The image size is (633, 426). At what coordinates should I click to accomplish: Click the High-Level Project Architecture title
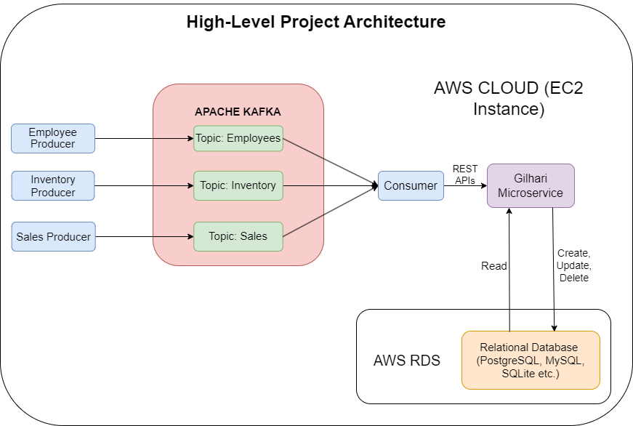[316, 22]
